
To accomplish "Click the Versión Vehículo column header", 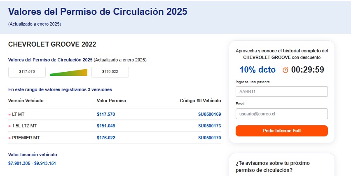I will pos(26,101).
